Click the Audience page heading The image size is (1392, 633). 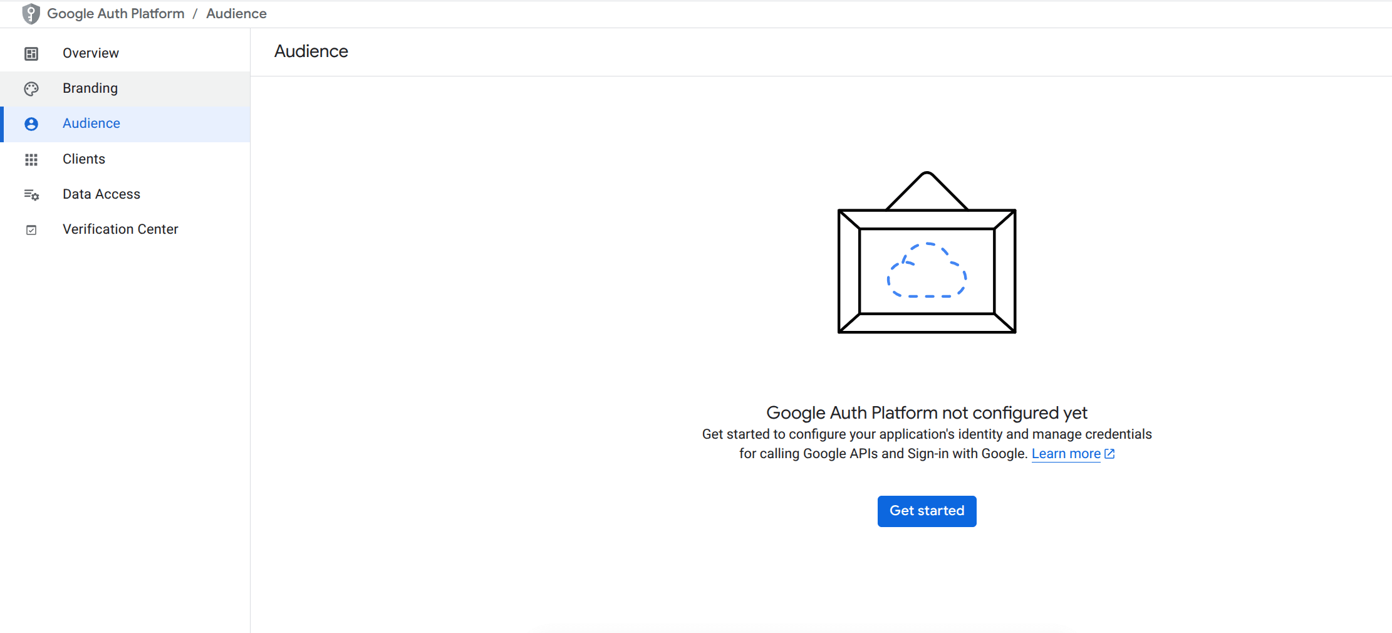[x=311, y=51]
